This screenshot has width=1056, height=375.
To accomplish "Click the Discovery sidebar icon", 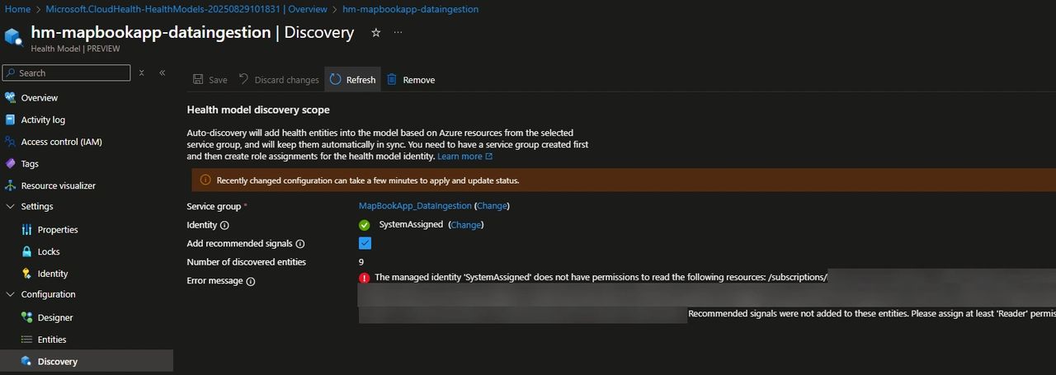I will point(26,361).
